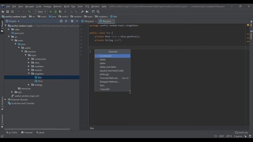253x142 pixels.
Task: Select pom.xml in project tree
Action: pyautogui.click(x=17, y=33)
